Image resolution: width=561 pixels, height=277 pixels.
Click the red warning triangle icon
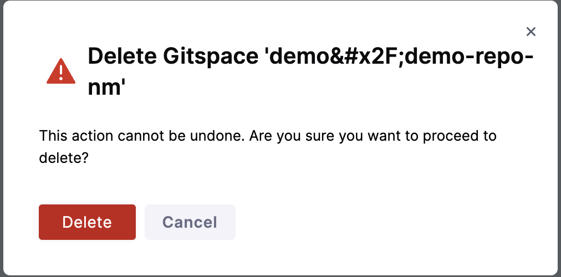(x=60, y=72)
